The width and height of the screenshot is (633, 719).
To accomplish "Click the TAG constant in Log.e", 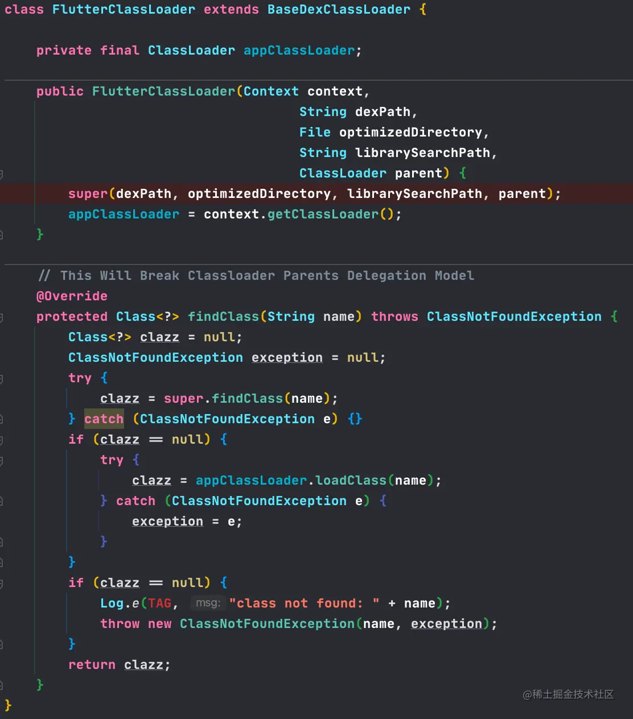I will coord(160,604).
